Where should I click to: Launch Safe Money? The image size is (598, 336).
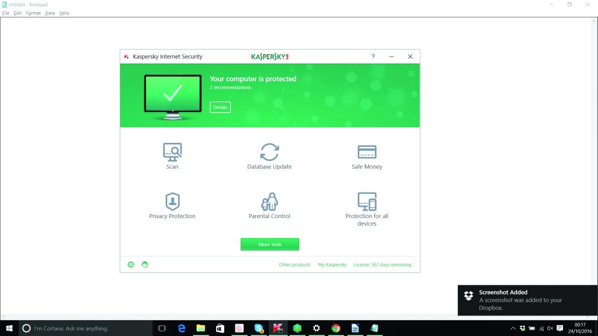[x=367, y=156]
